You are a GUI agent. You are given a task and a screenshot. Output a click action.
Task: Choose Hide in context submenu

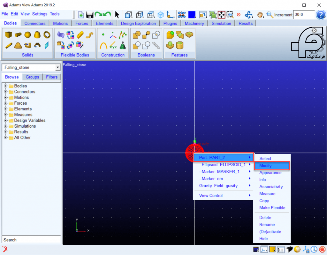[263, 239]
